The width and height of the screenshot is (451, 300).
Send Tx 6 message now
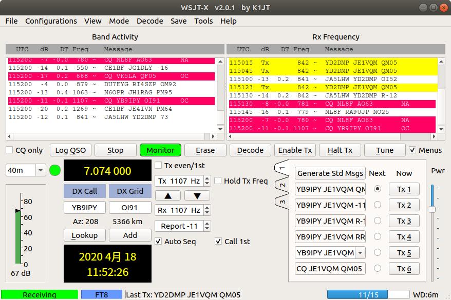tap(404, 269)
